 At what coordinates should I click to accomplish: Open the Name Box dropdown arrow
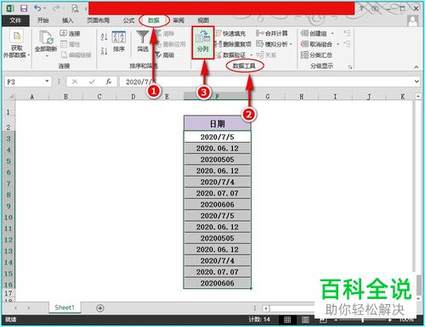(x=47, y=82)
